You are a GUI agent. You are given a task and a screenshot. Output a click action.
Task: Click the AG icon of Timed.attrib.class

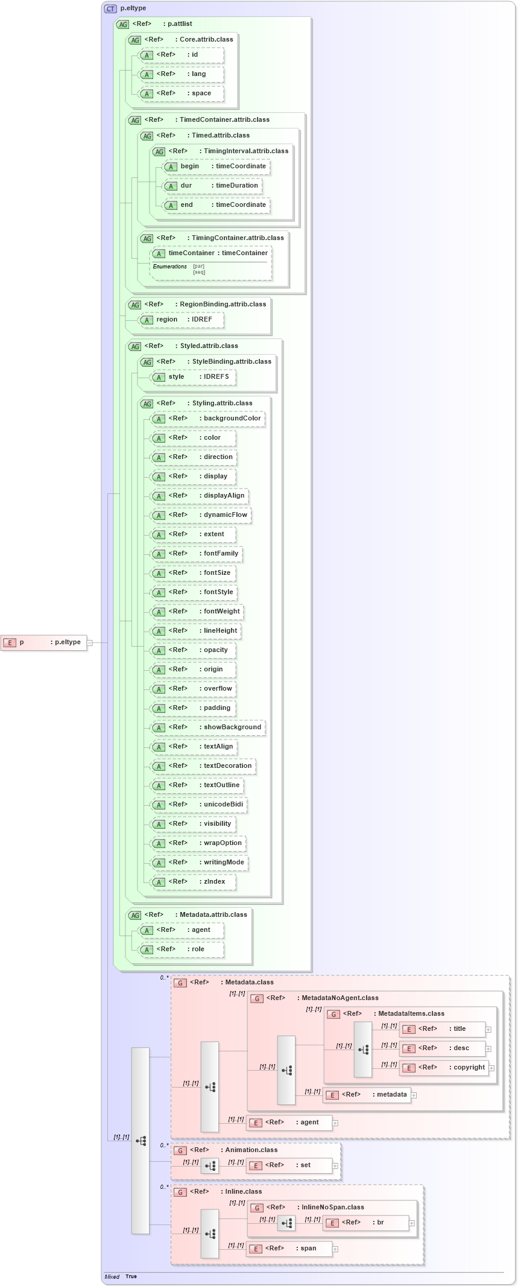pos(147,136)
